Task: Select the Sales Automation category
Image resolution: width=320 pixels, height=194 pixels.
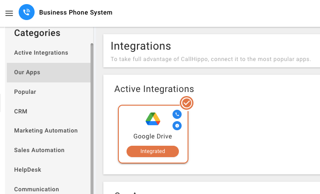Action: (49, 150)
